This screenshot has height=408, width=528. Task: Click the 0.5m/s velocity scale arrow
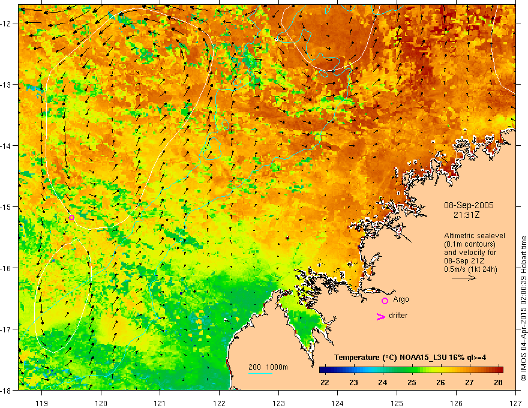(464, 278)
